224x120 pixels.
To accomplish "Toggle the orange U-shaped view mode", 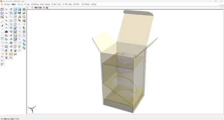I will pyautogui.click(x=15, y=32).
